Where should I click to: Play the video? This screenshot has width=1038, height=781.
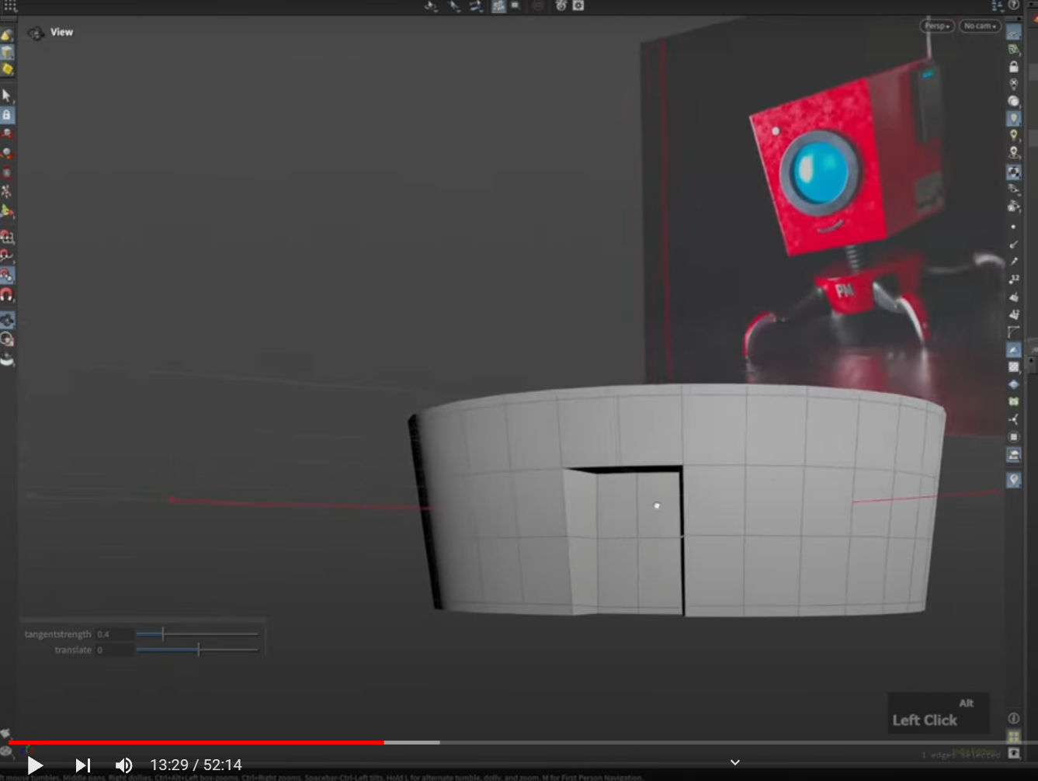[35, 765]
